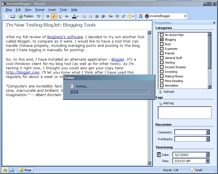Screen dimensions: 218x174
Task: Refresh the categories list
Action: [166, 92]
